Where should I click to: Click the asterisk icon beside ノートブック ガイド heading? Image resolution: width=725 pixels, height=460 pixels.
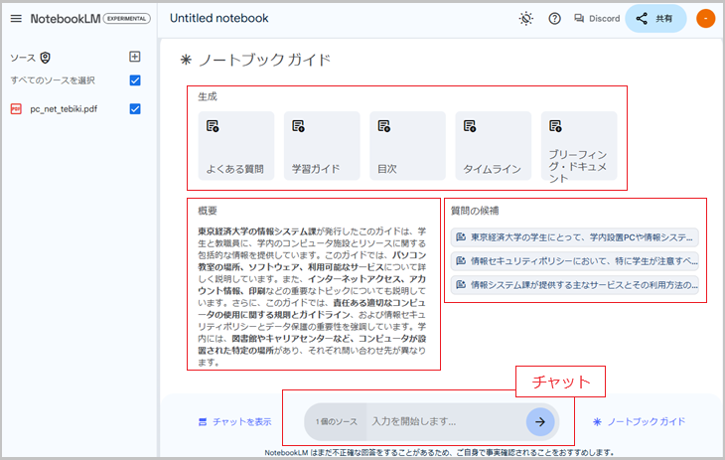click(x=186, y=60)
